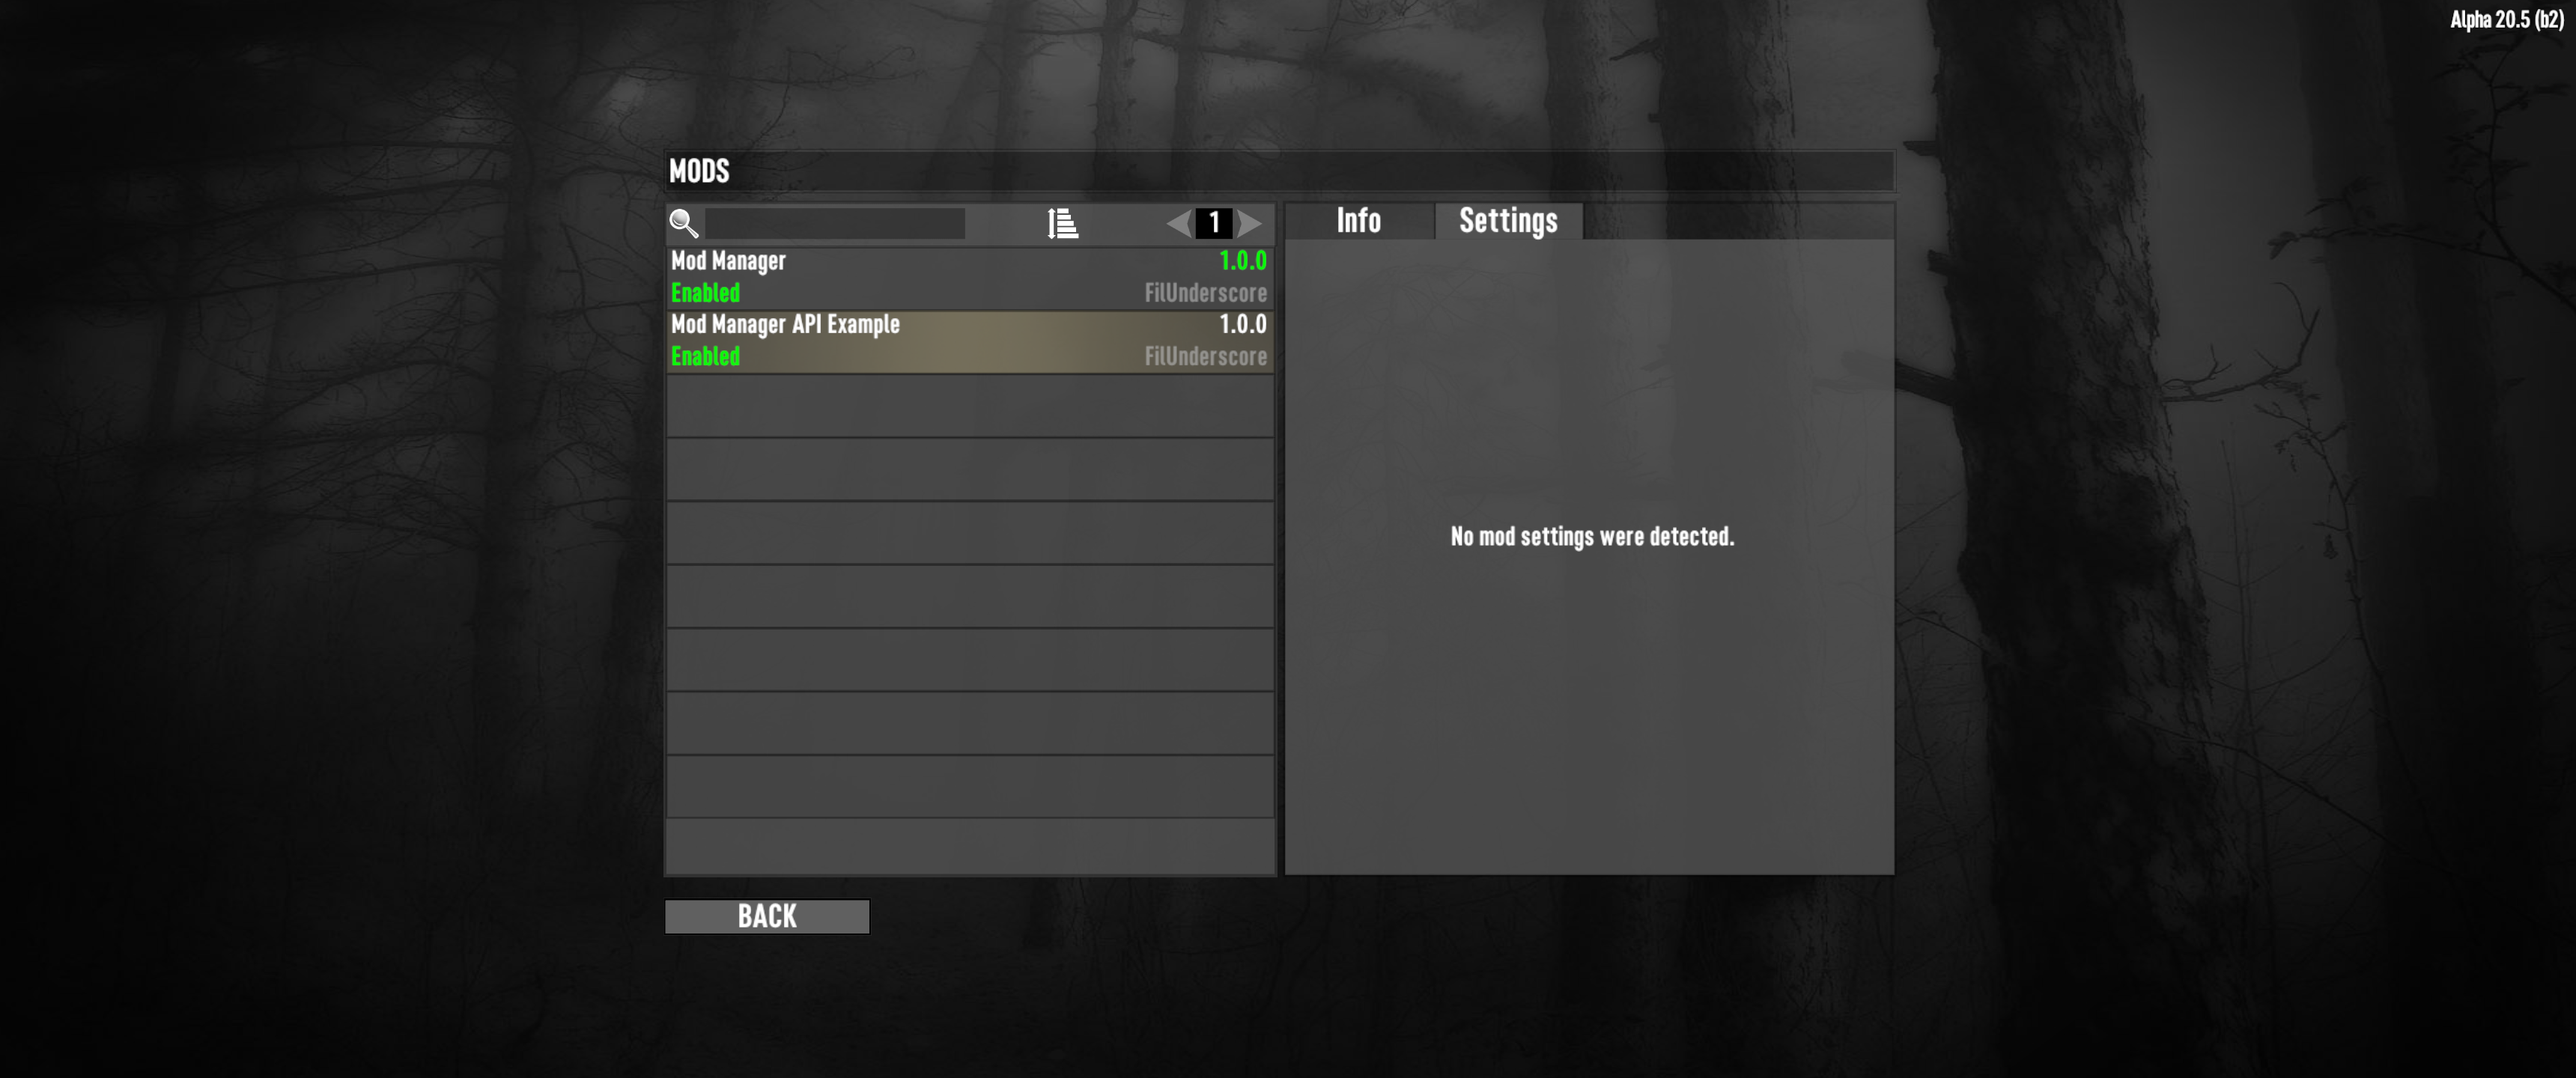
Task: Select the Mod Manager list entry
Action: pyautogui.click(x=969, y=278)
